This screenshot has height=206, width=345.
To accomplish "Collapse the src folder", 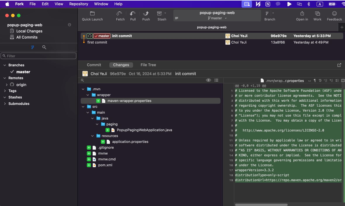I will (83, 107).
